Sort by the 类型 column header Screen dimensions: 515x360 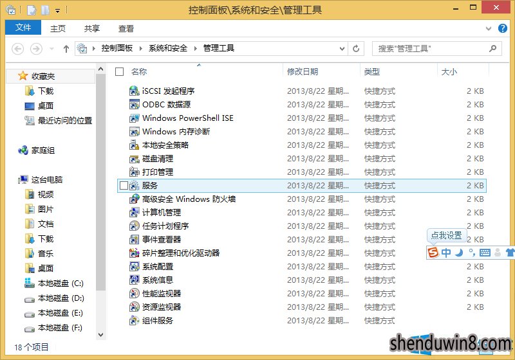point(372,71)
